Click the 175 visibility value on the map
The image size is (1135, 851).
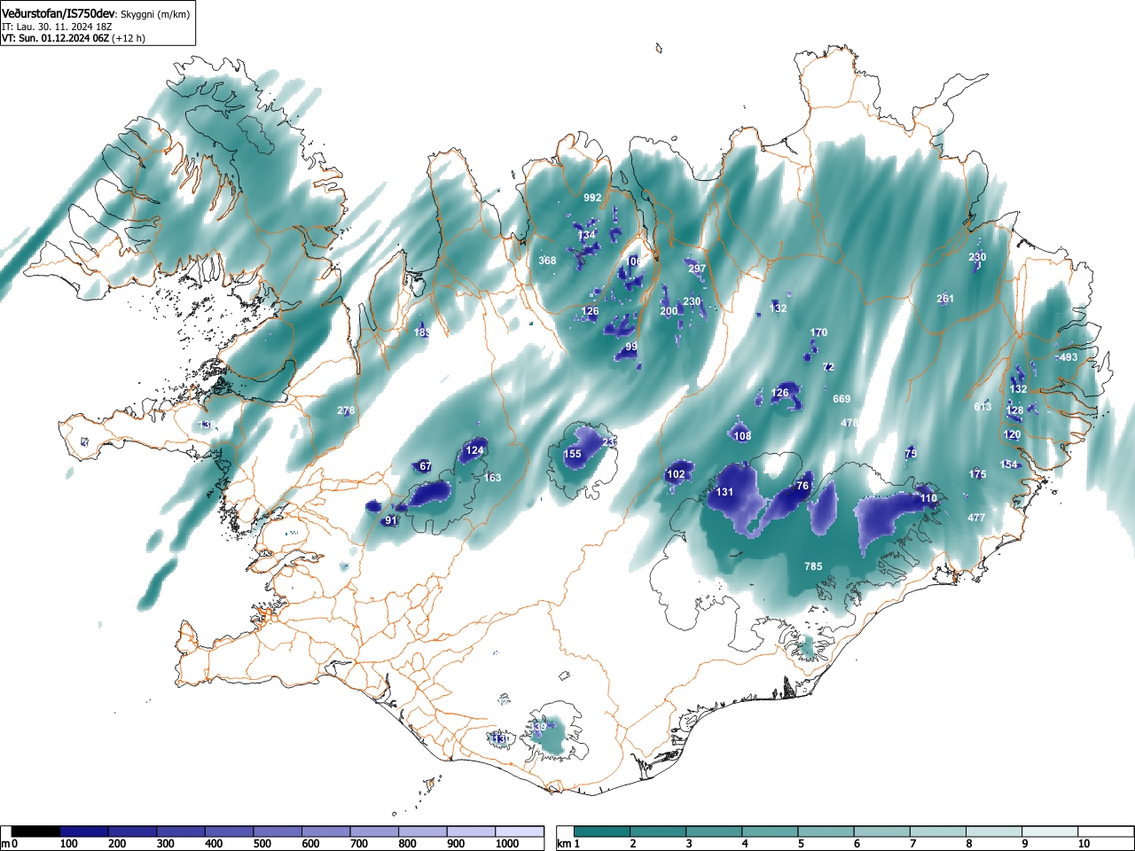point(977,474)
